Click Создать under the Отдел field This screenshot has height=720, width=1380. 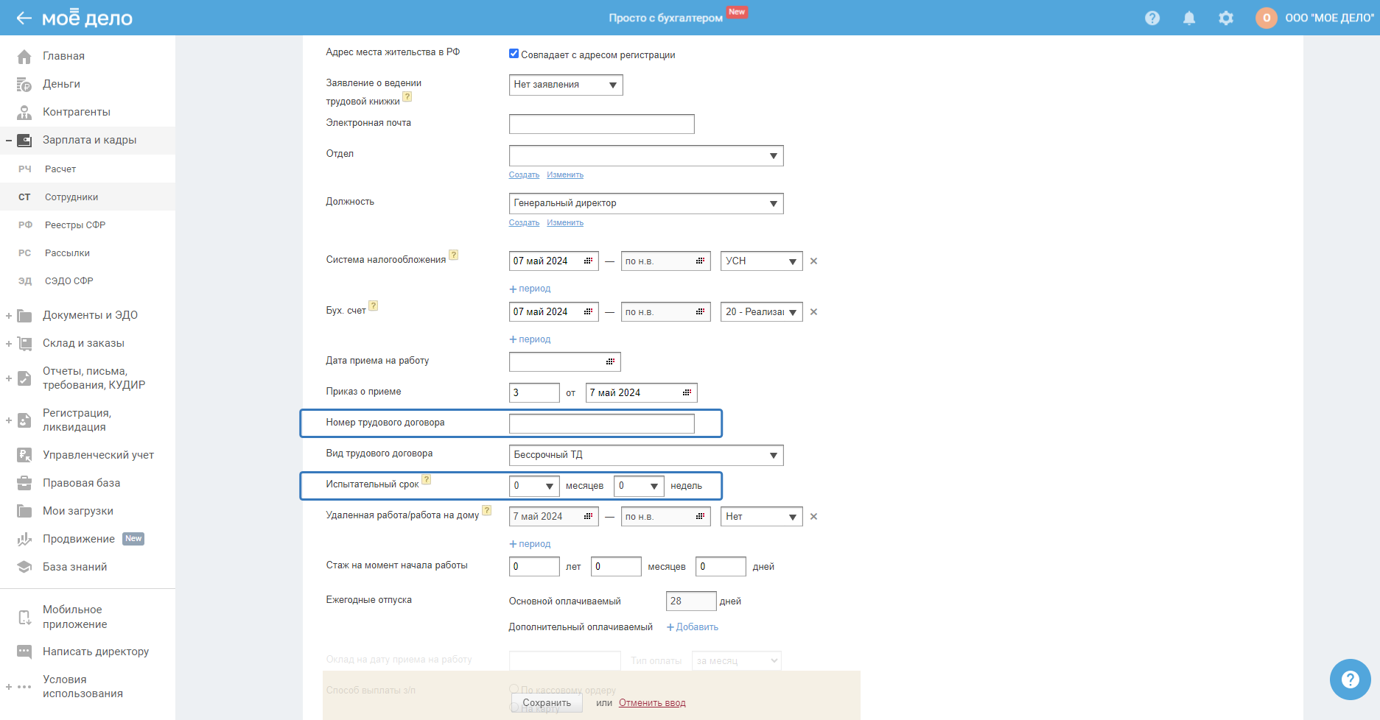coord(524,175)
